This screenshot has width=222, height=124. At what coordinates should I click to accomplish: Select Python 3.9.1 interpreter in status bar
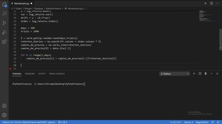click(x=29, y=122)
